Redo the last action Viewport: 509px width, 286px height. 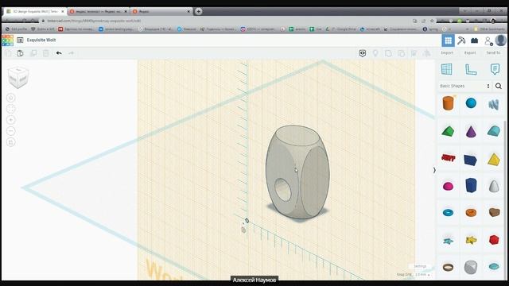pyautogui.click(x=71, y=53)
